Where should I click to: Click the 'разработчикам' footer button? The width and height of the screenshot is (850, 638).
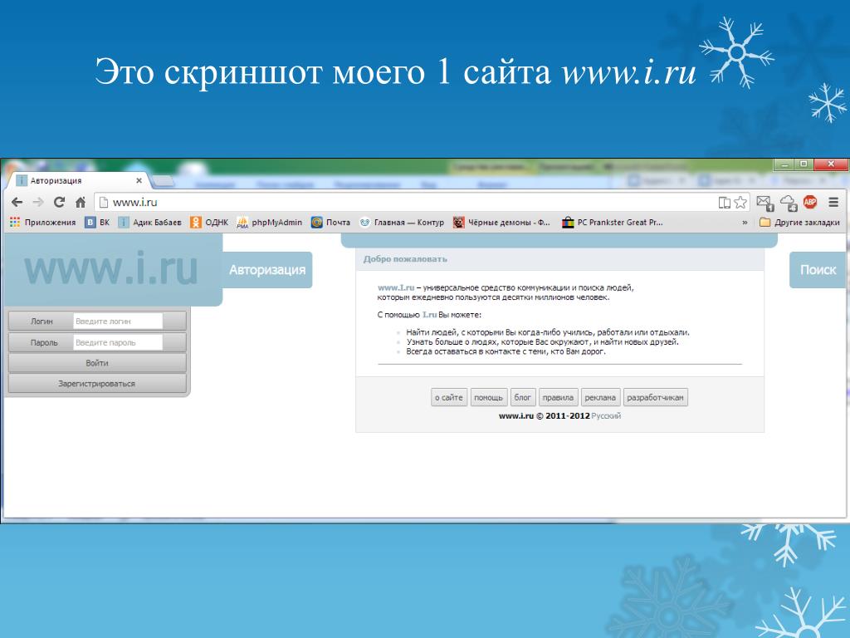point(656,398)
